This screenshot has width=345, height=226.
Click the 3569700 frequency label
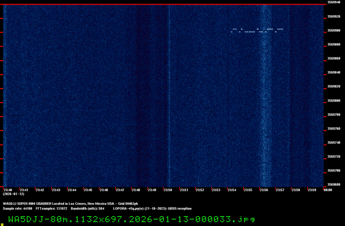tap(334, 170)
